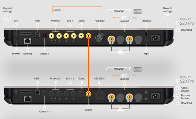Expand bottom AES/EBU dropdown arrow
The width and height of the screenshot is (196, 119).
100,83
